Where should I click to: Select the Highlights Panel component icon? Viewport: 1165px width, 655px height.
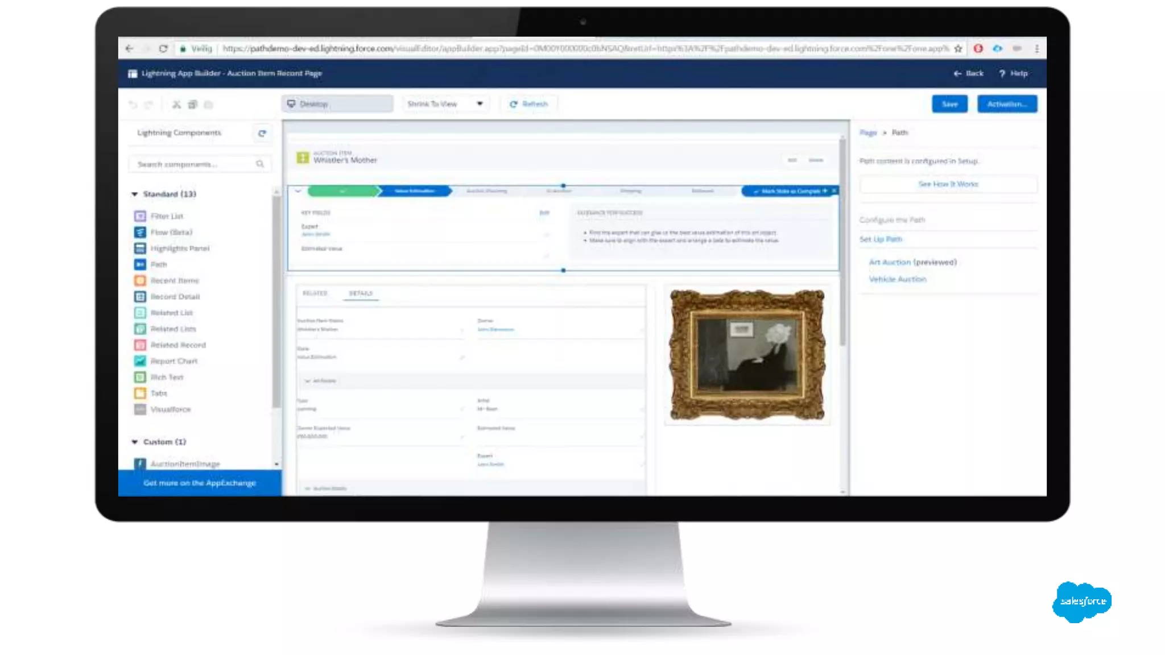[140, 248]
